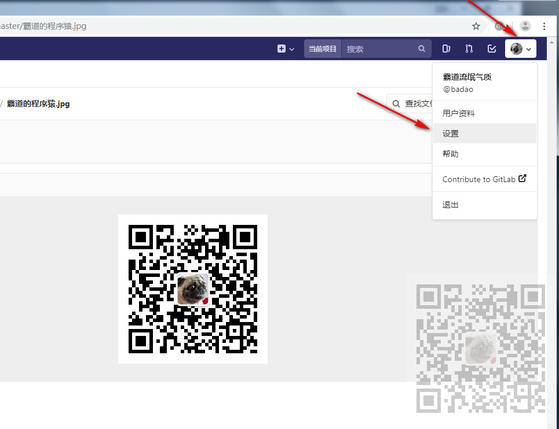Viewport: 559px width, 429px height.
Task: Click the 查找文件 find file button
Action: pos(410,103)
